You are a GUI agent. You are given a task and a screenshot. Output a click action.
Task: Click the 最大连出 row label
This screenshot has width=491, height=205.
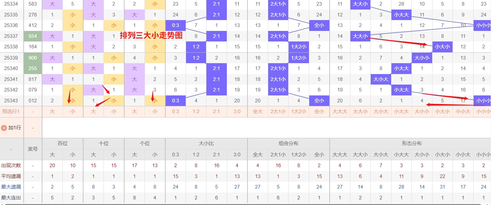point(11,198)
